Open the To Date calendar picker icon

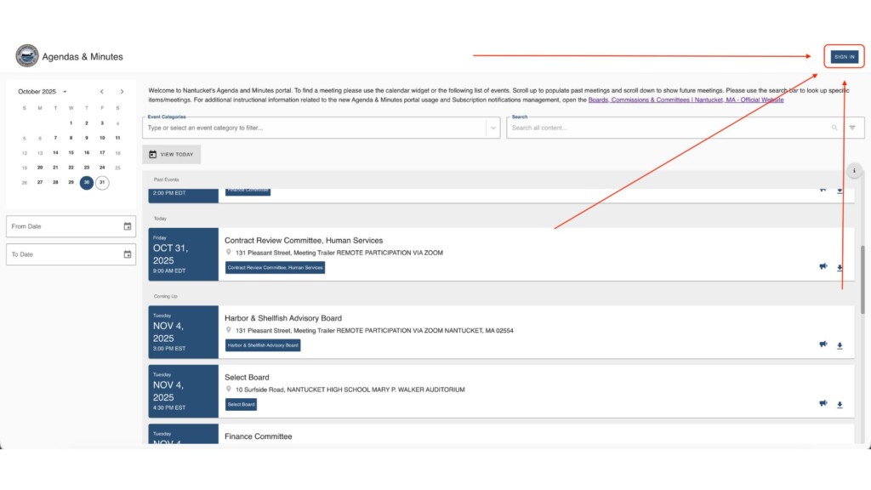[128, 254]
